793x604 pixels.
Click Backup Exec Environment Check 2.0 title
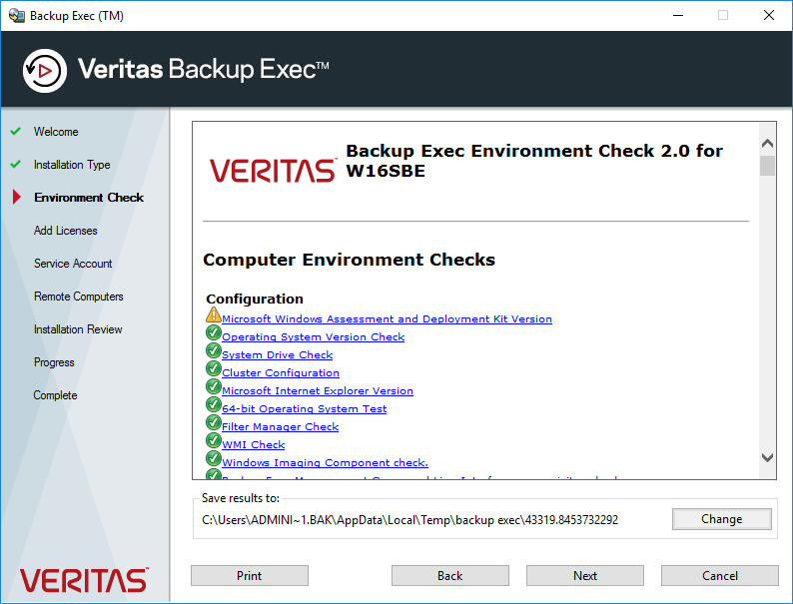pos(534,161)
